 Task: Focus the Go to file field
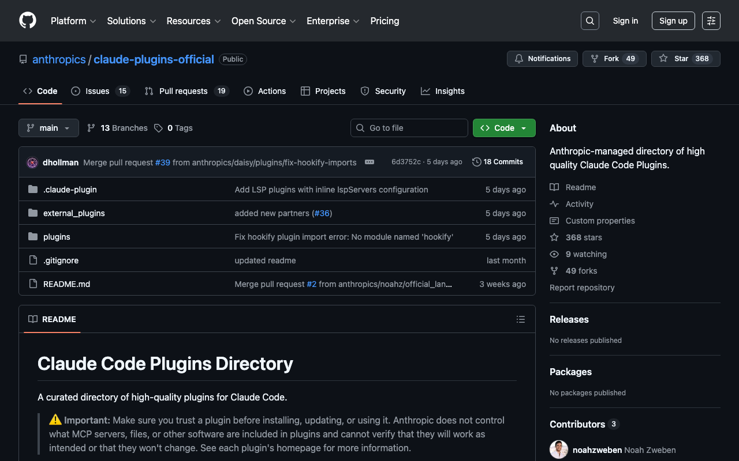tap(409, 128)
